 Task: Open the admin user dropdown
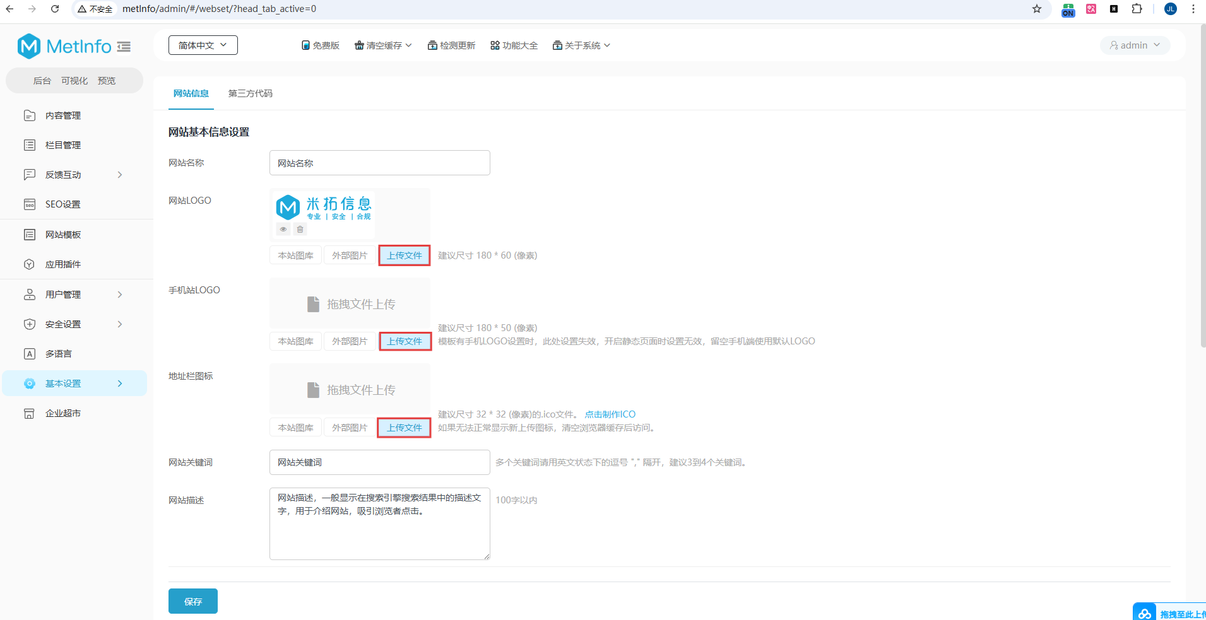click(1135, 45)
